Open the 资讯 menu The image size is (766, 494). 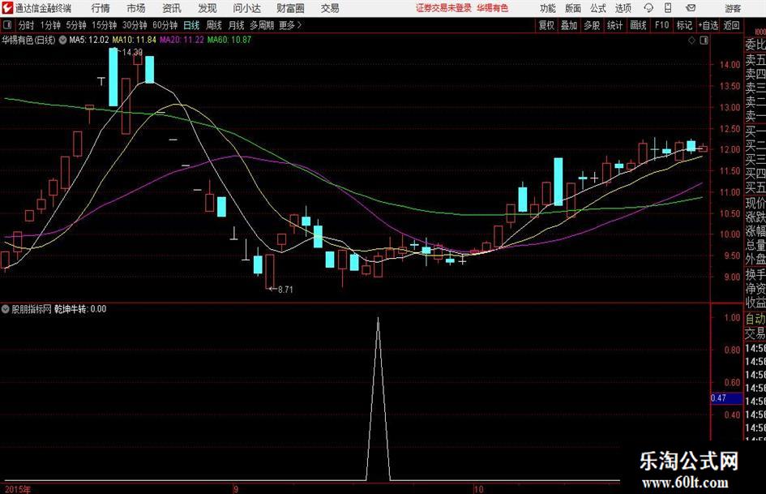pyautogui.click(x=172, y=8)
